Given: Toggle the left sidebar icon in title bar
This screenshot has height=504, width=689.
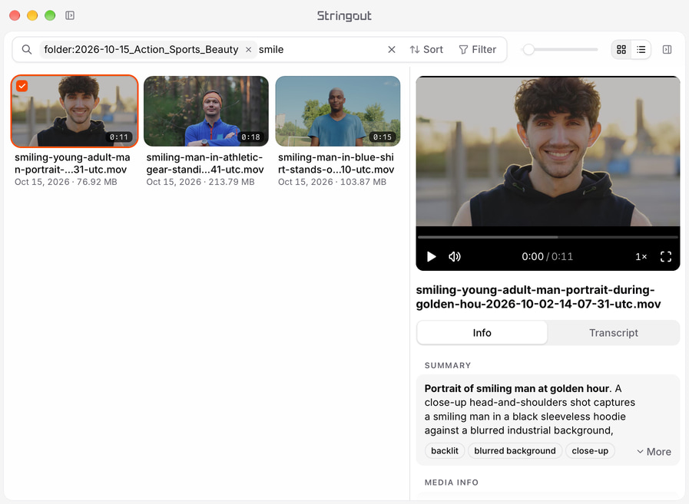Looking at the screenshot, I should [x=70, y=16].
